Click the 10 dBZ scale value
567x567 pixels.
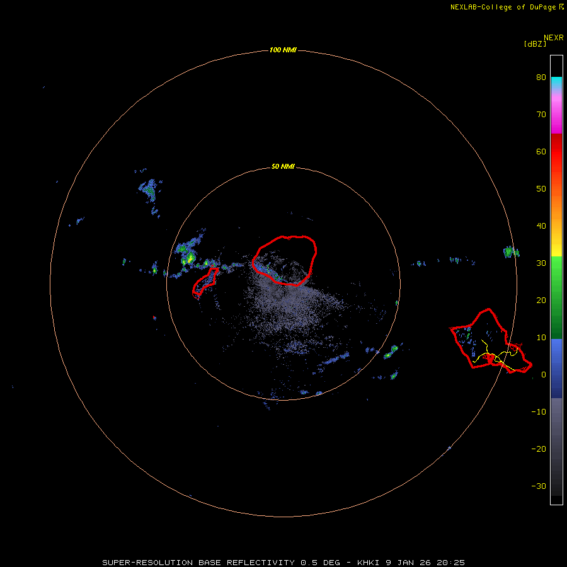pyautogui.click(x=541, y=338)
